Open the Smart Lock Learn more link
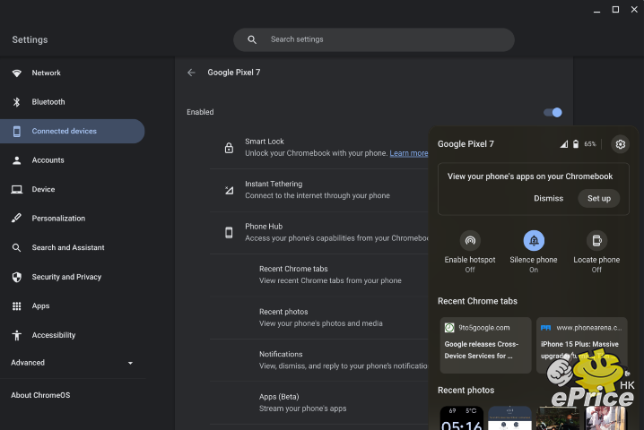The height and width of the screenshot is (430, 644). pyautogui.click(x=409, y=153)
